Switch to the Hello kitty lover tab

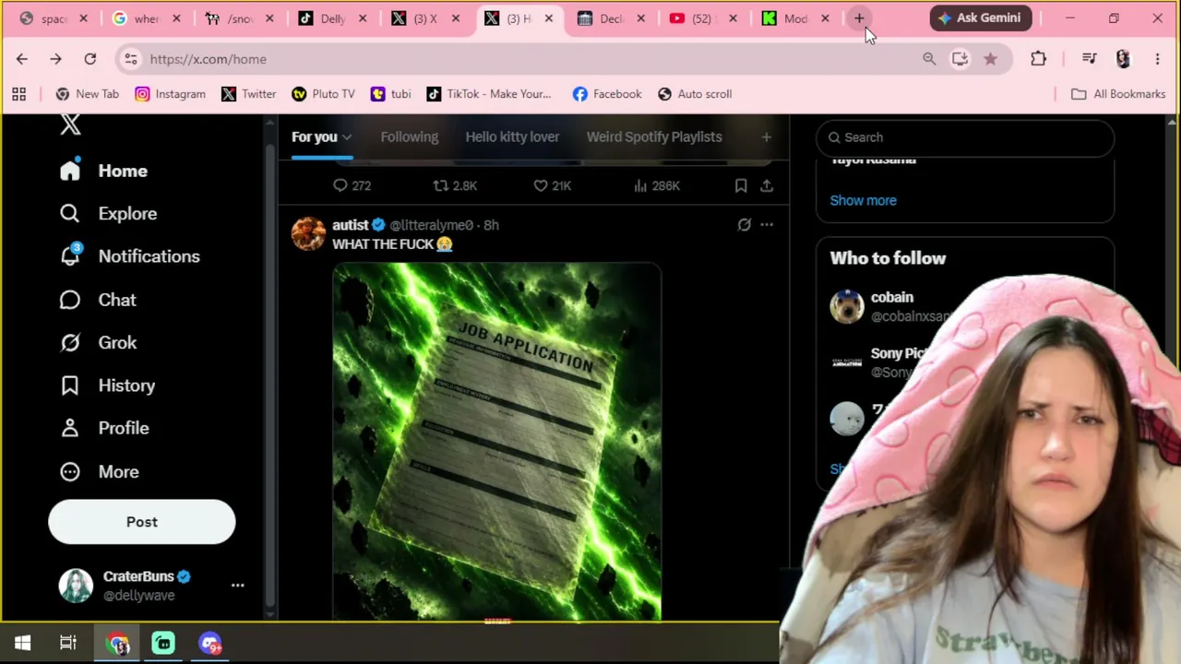tap(512, 136)
